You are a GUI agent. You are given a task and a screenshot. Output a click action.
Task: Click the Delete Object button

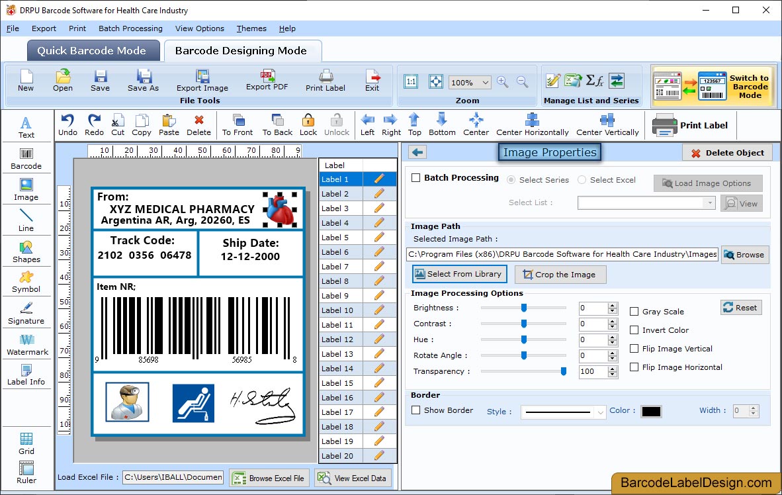(x=727, y=153)
